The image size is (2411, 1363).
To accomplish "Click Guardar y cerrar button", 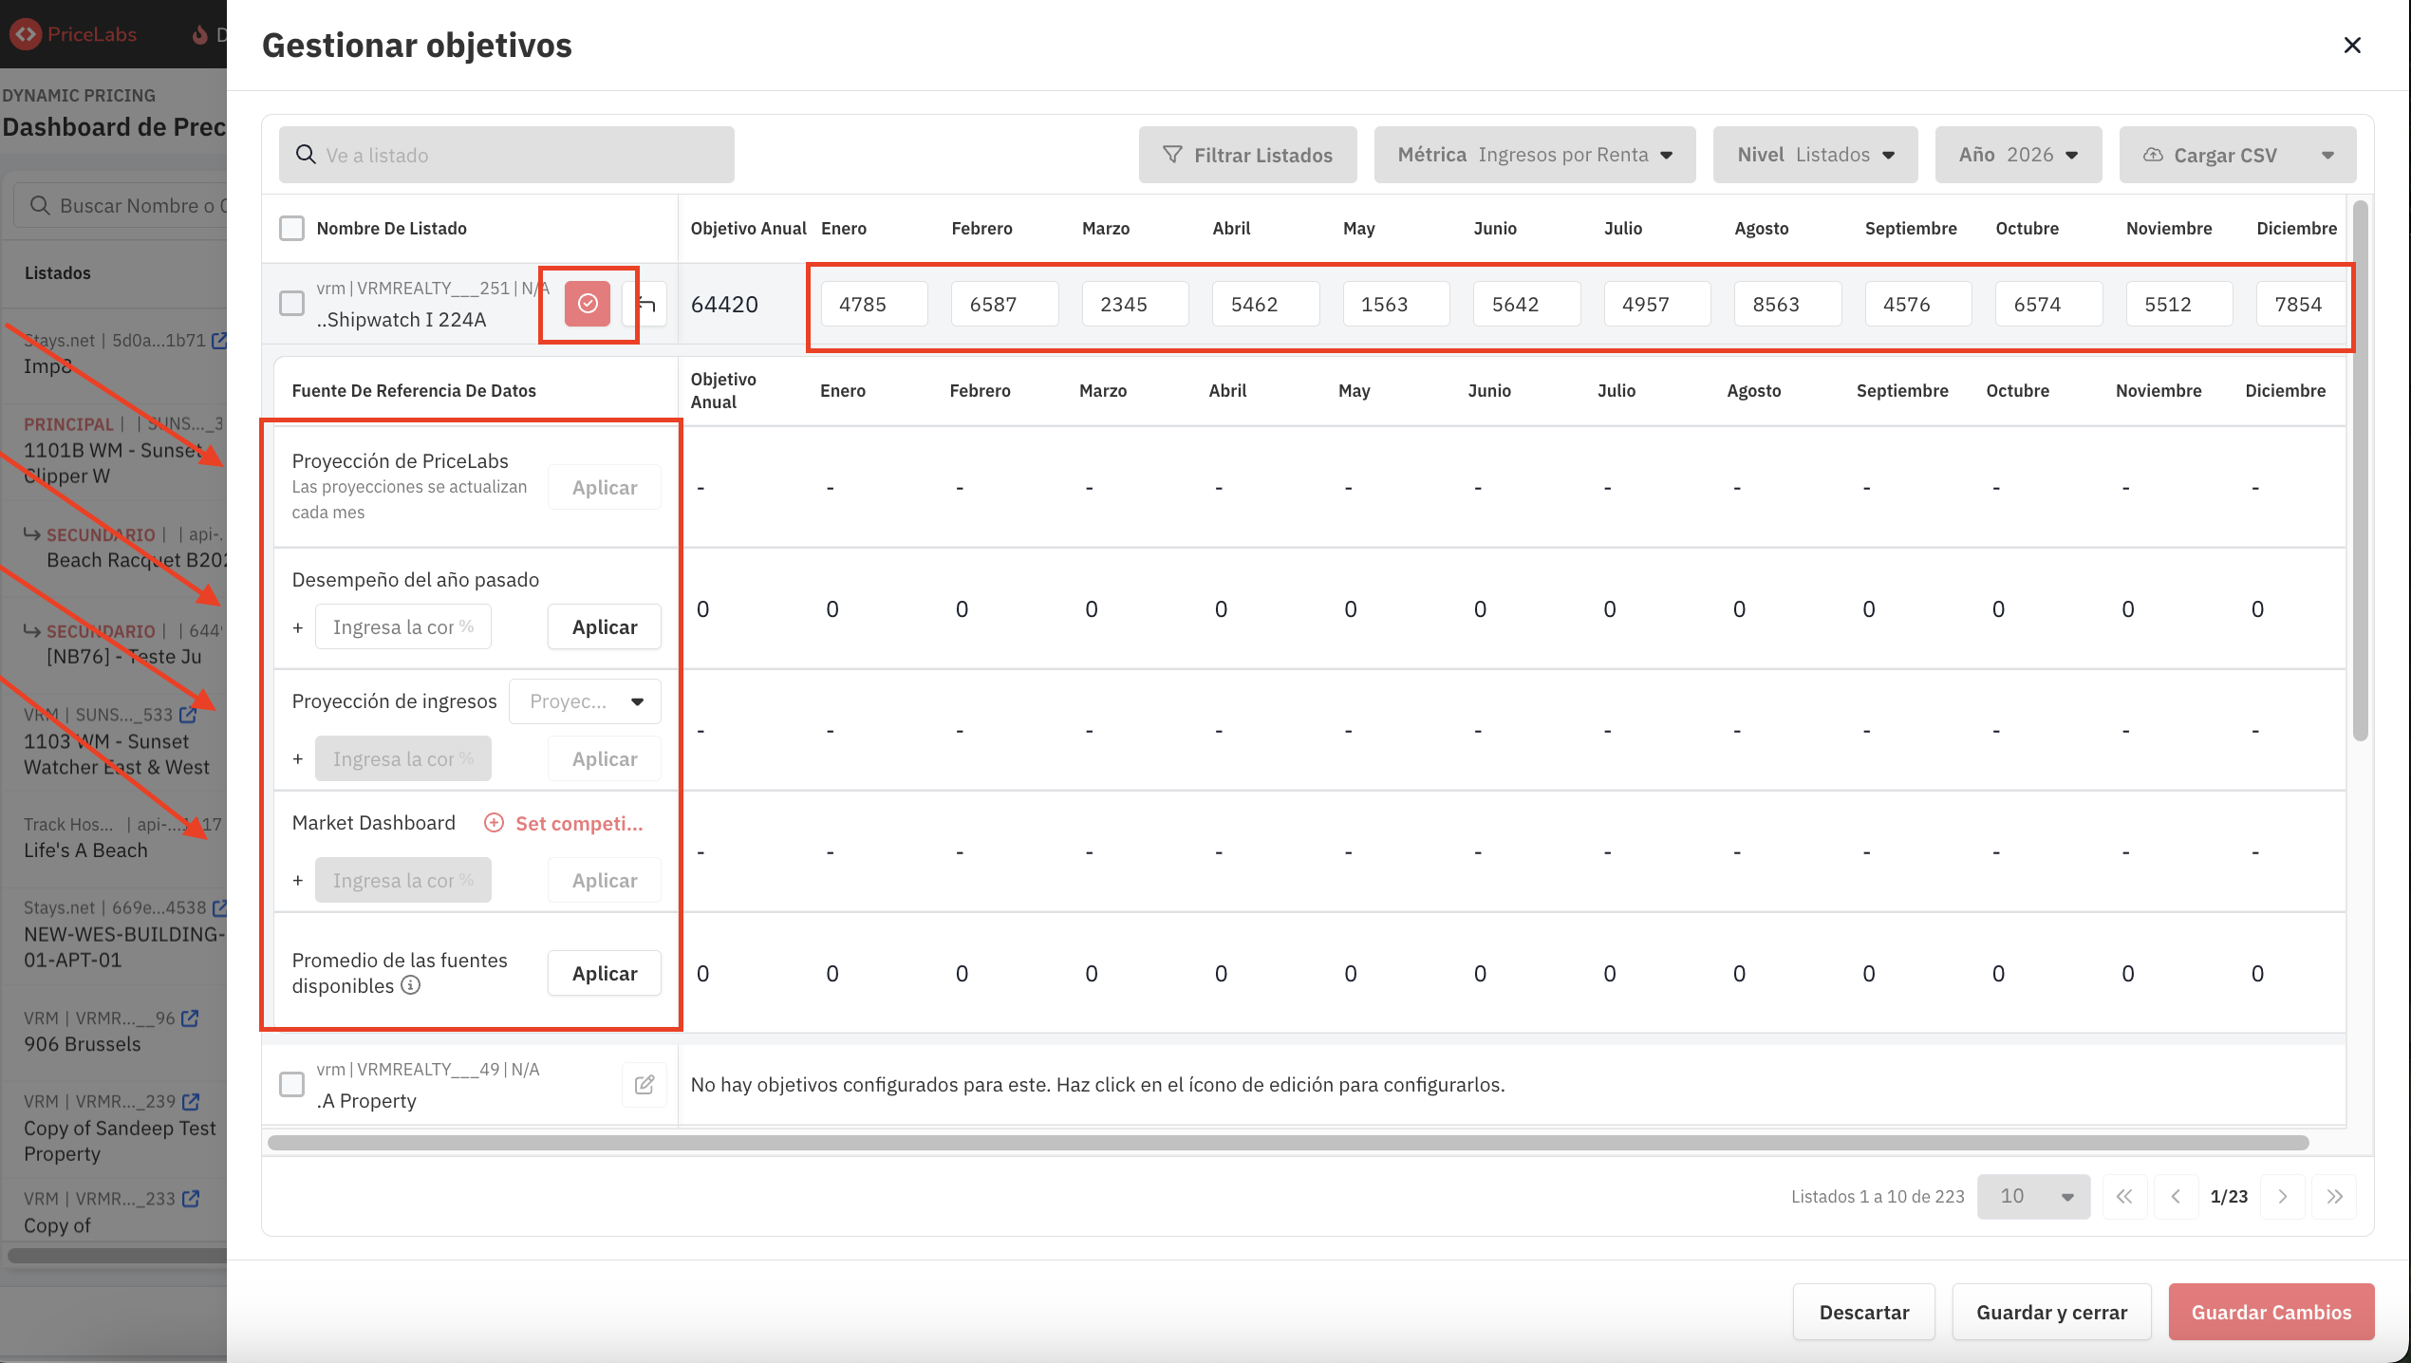I will point(2051,1312).
